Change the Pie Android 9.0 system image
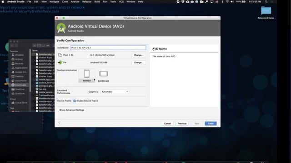 pyautogui.click(x=139, y=62)
